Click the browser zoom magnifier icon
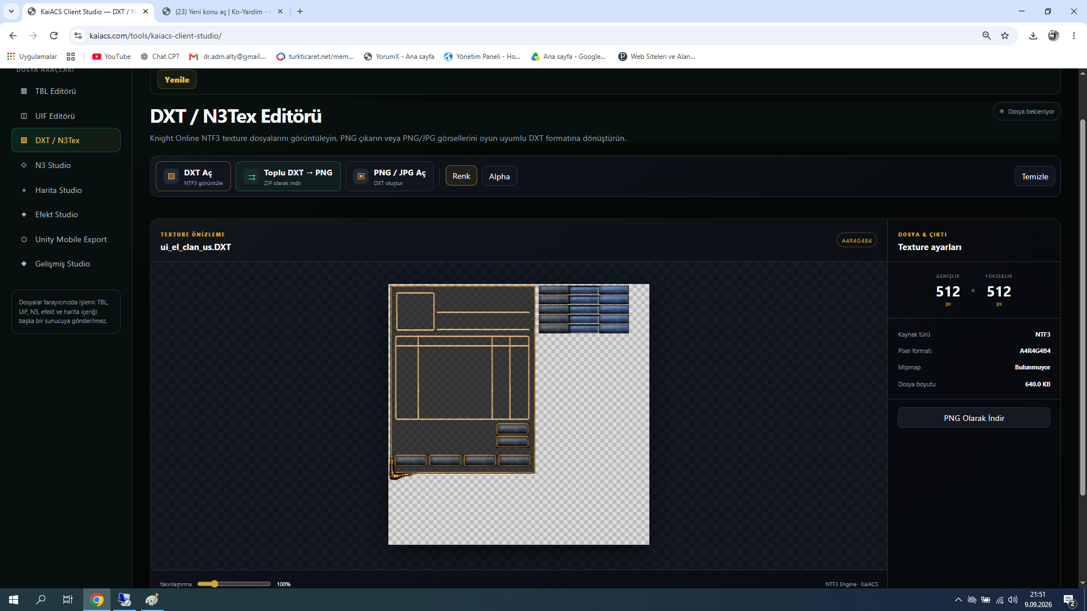The width and height of the screenshot is (1087, 611). 986,36
